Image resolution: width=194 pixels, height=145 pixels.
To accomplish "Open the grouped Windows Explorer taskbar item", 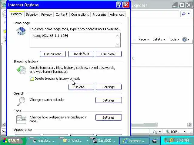I will [74, 140].
